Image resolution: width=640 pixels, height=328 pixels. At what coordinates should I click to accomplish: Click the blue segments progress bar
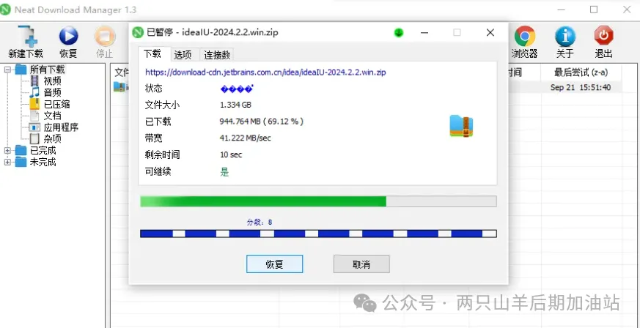pos(318,234)
